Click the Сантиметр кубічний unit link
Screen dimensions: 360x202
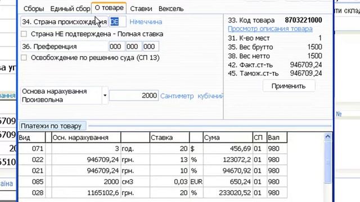[192, 96]
